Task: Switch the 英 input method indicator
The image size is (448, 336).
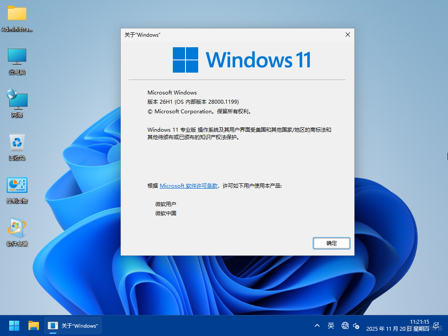Action: (331, 325)
